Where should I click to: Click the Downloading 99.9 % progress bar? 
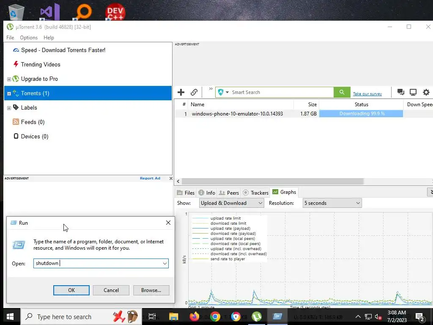[361, 113]
